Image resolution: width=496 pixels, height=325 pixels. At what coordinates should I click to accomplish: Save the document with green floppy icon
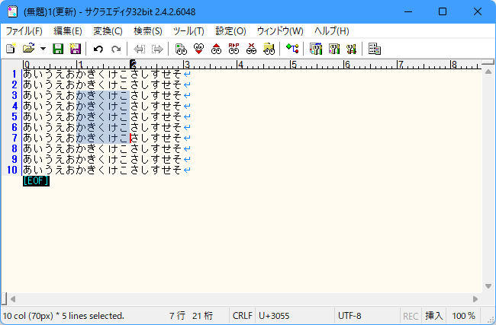tap(58, 49)
